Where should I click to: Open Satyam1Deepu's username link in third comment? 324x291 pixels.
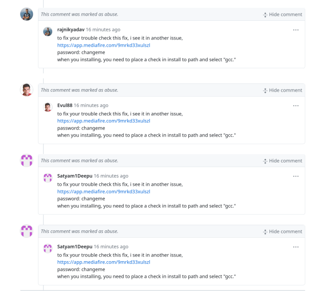pos(74,176)
